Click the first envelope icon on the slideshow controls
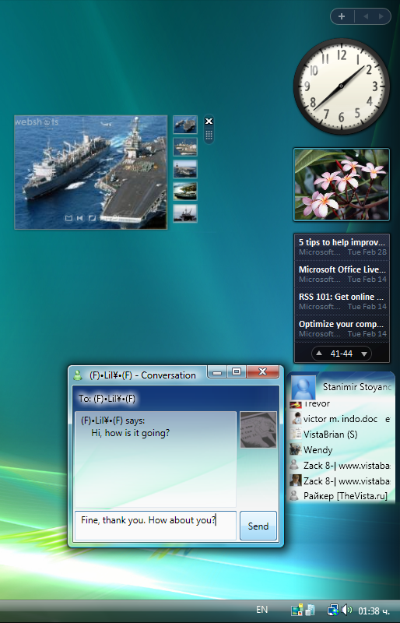This screenshot has width=400, height=623. tap(68, 218)
